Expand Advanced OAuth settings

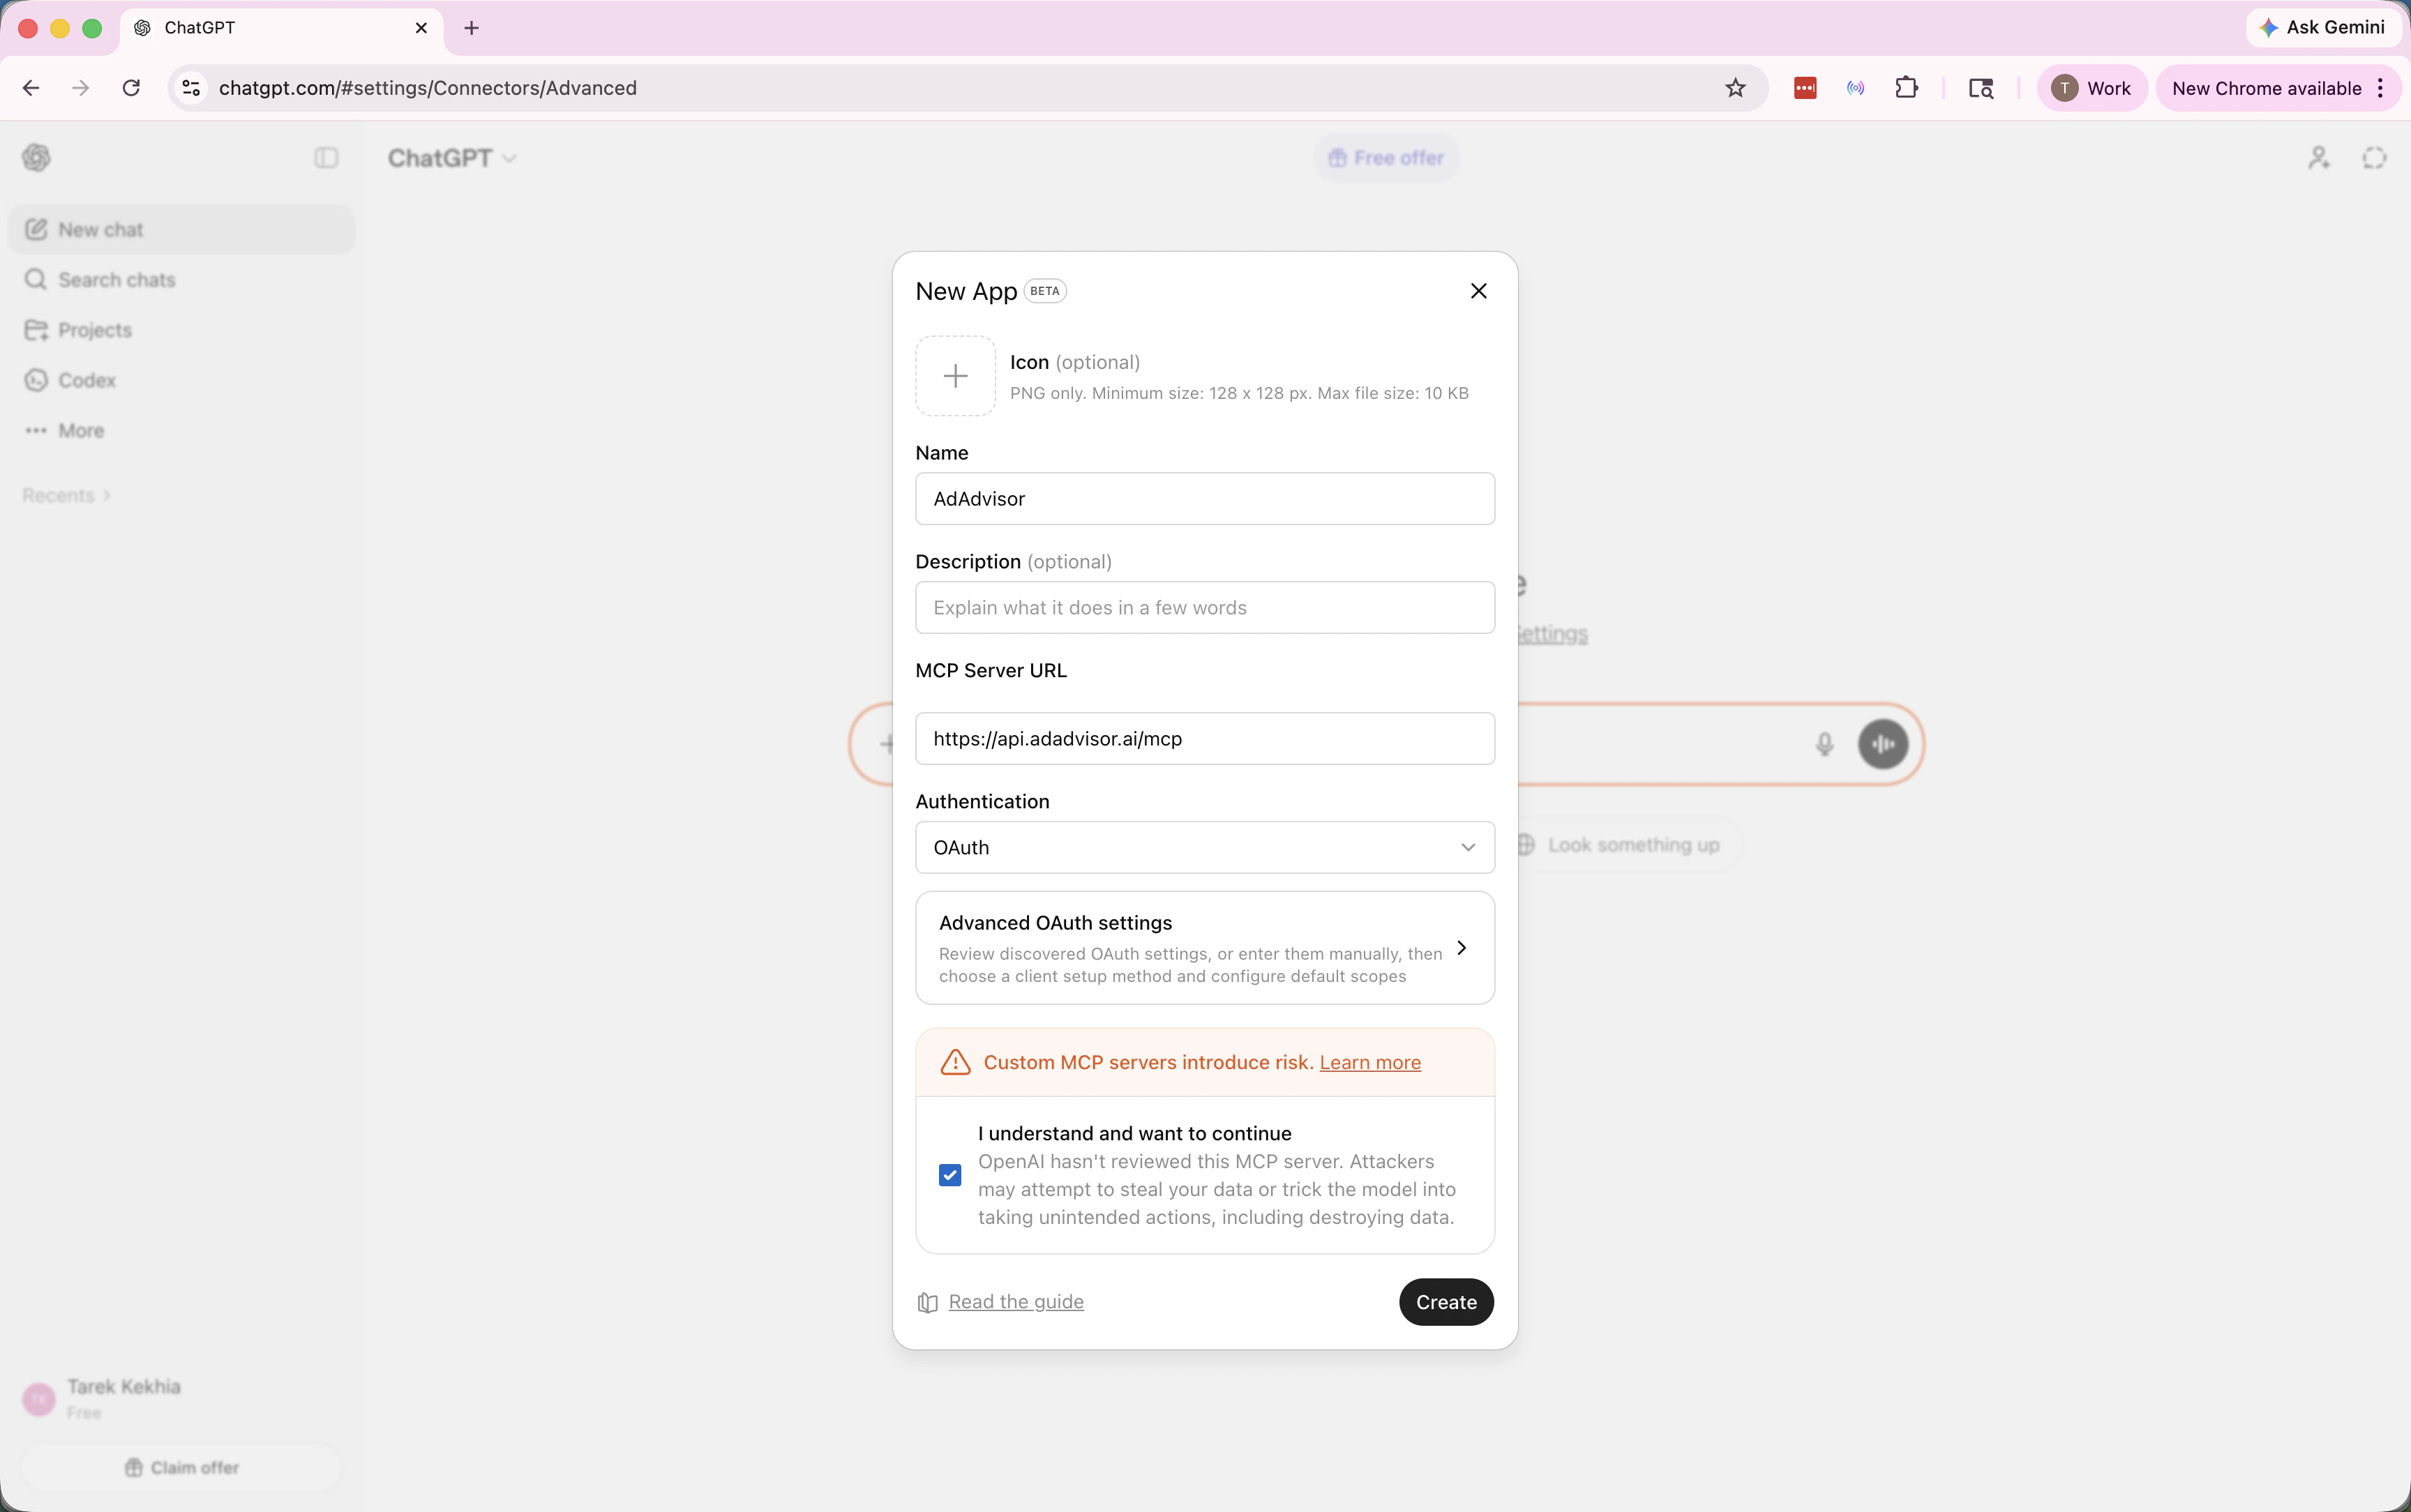[x=1205, y=948]
